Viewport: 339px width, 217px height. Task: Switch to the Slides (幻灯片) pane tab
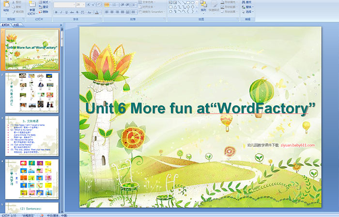coord(5,25)
